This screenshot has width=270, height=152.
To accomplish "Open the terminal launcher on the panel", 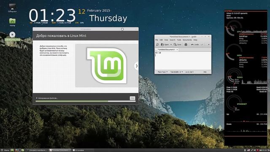I will tap(19, 150).
